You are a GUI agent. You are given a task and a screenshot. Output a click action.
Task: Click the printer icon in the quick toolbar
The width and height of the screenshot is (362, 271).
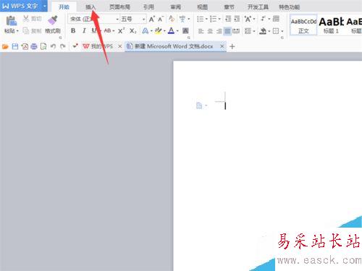[x=34, y=46]
